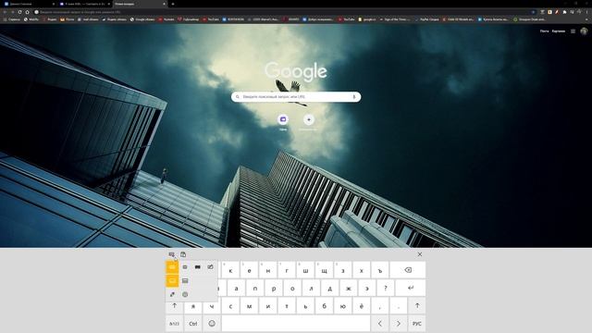Image resolution: width=592 pixels, height=333 pixels.
Task: Tap the ю key
Action: pos(343,306)
